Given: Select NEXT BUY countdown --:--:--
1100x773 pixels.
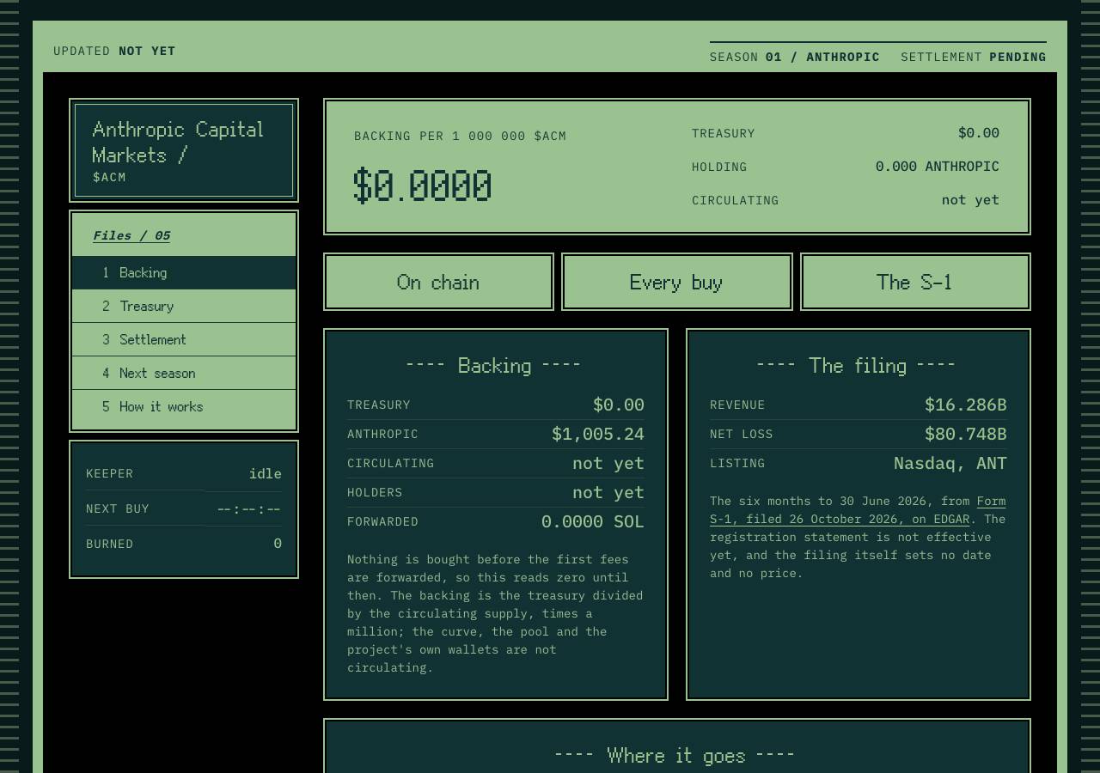Looking at the screenshot, I should (249, 508).
